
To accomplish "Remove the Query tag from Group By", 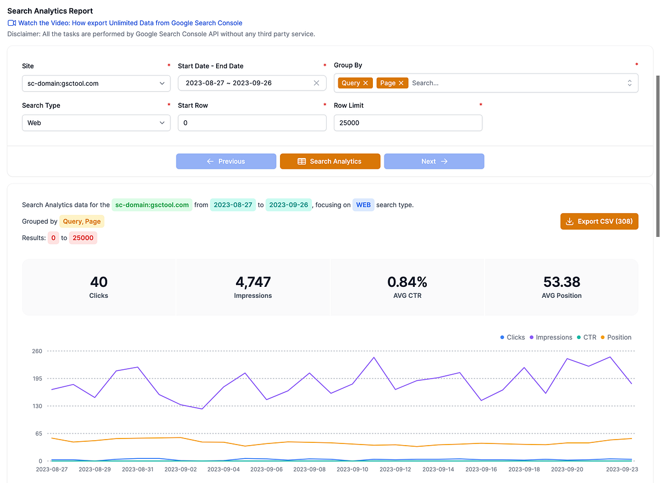I will [x=365, y=82].
